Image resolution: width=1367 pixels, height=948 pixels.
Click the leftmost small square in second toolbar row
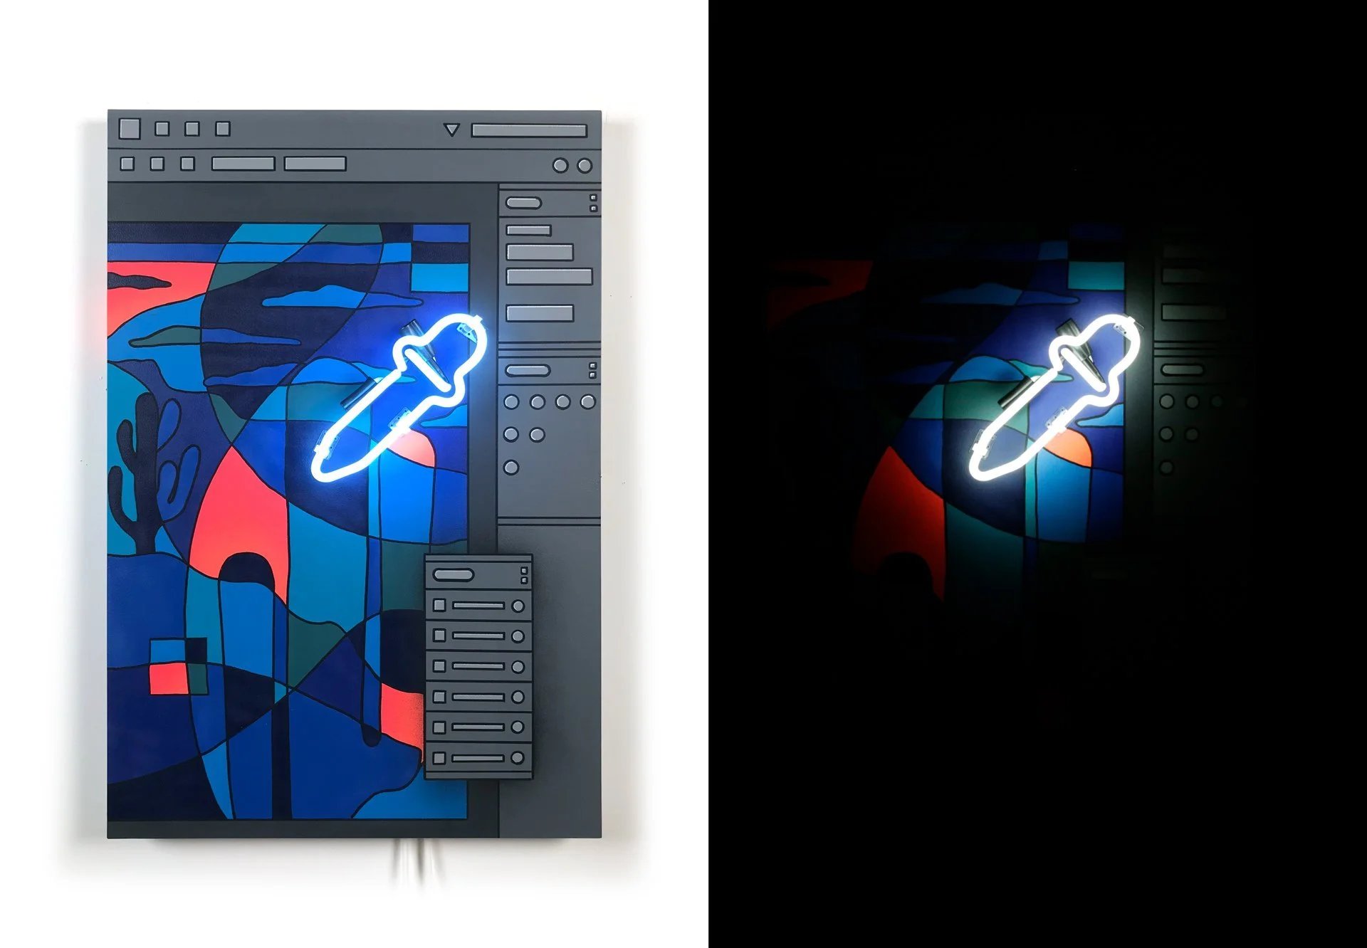point(127,164)
